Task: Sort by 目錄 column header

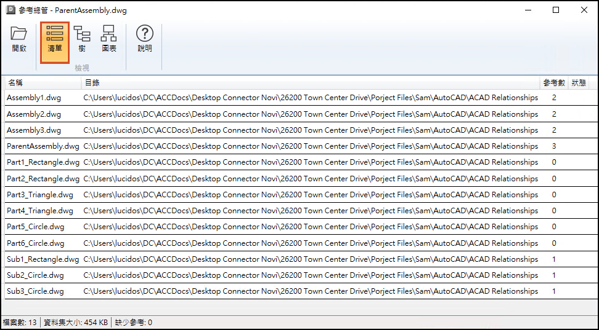Action: click(311, 83)
